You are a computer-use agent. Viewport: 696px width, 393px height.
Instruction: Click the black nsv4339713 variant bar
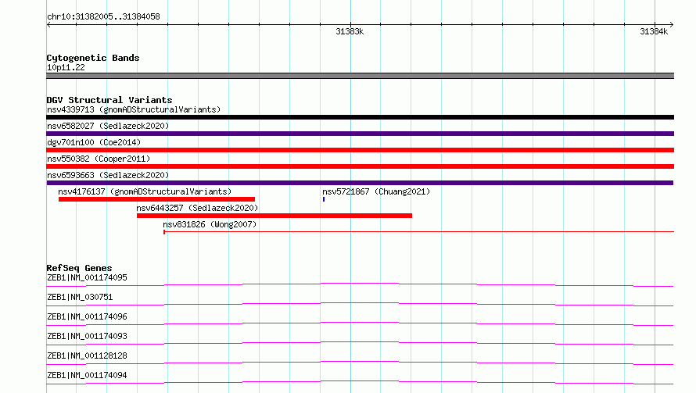pos(360,117)
